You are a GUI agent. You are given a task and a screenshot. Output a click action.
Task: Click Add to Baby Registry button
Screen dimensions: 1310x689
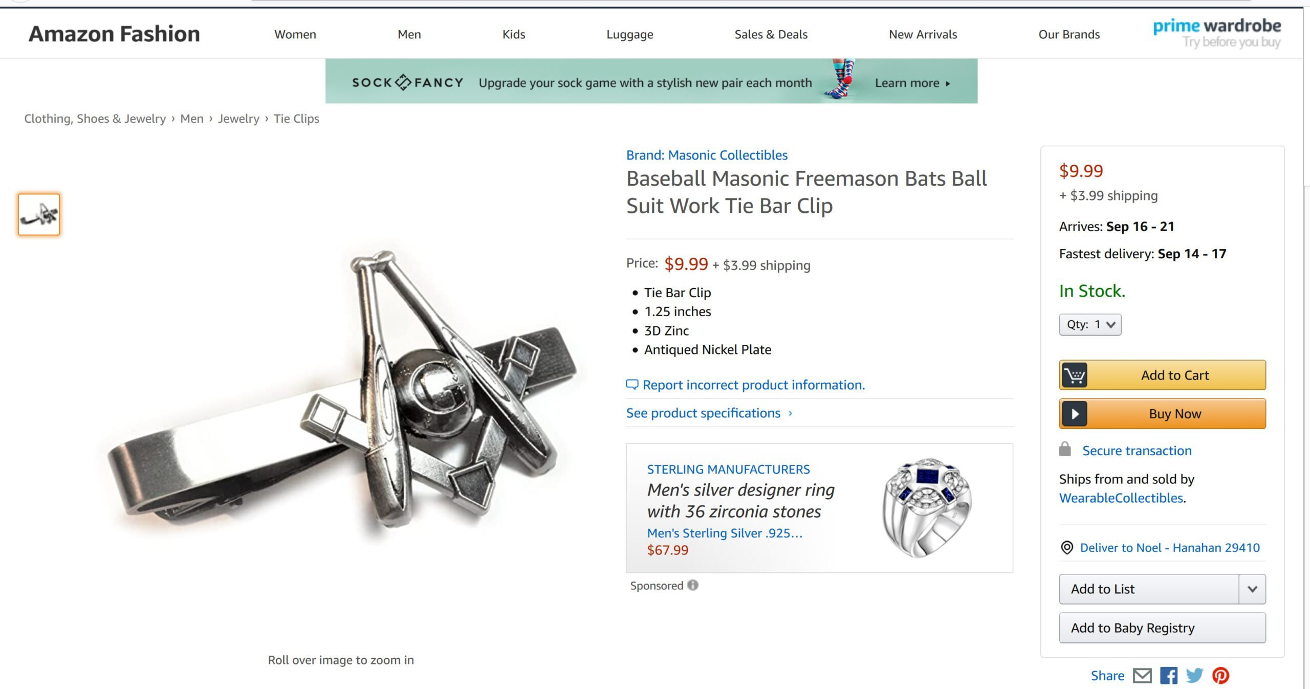1162,628
